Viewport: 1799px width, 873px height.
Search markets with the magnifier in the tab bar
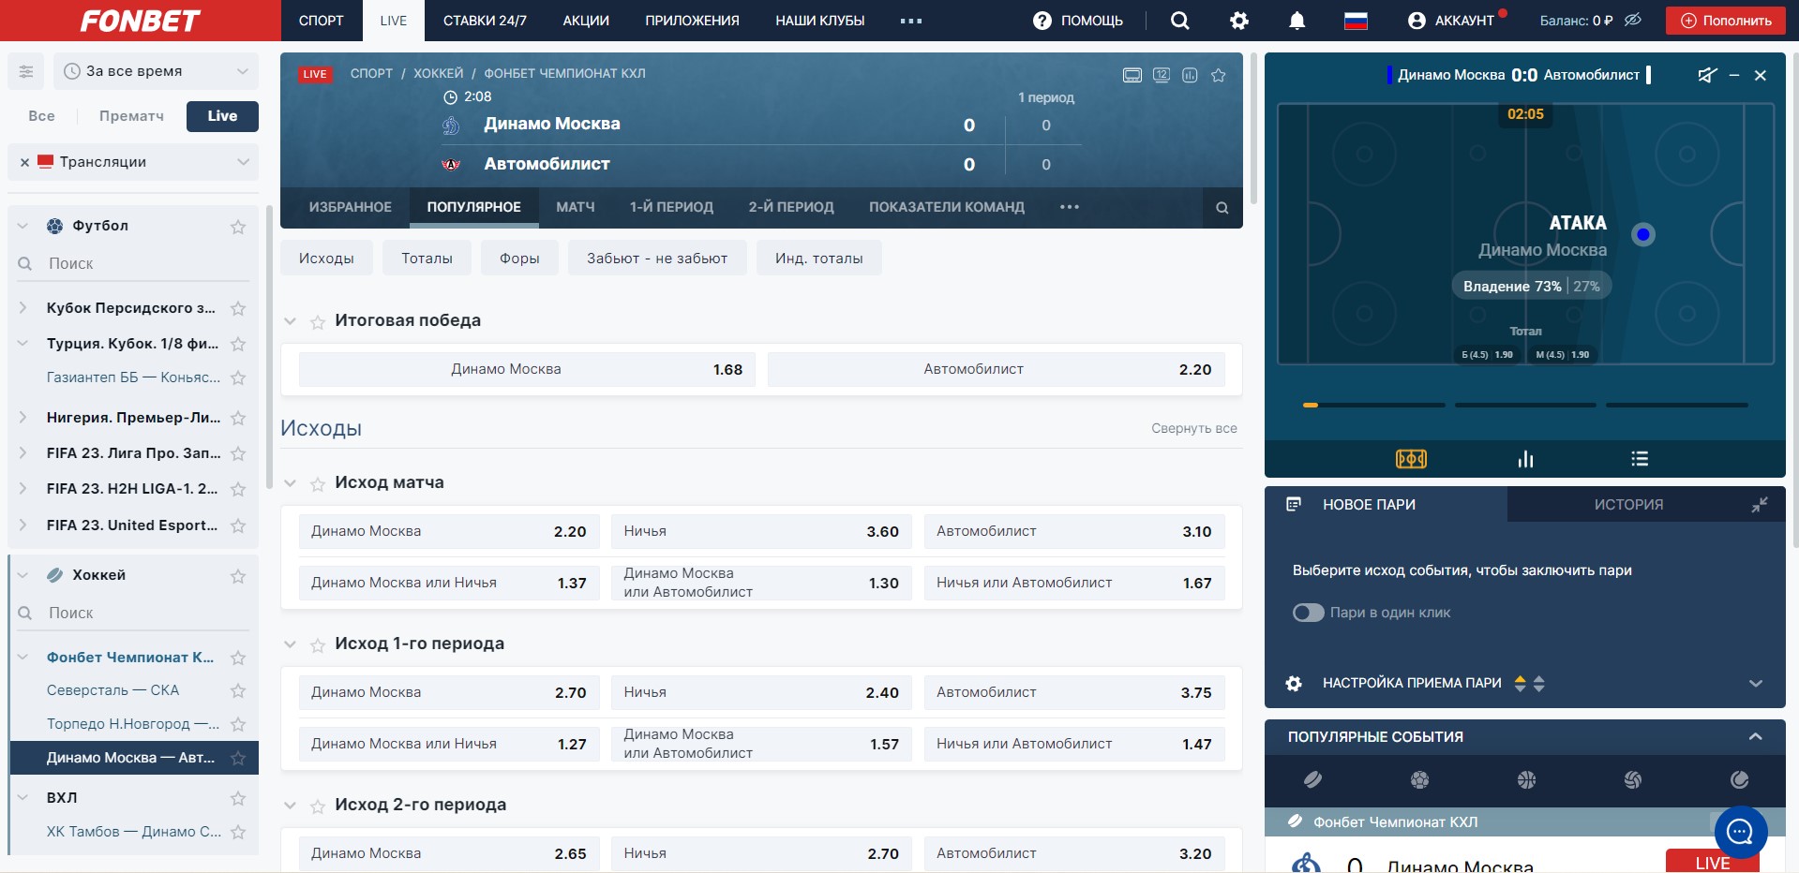click(x=1222, y=208)
